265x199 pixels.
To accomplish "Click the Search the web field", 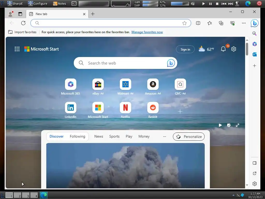I will [126, 63].
